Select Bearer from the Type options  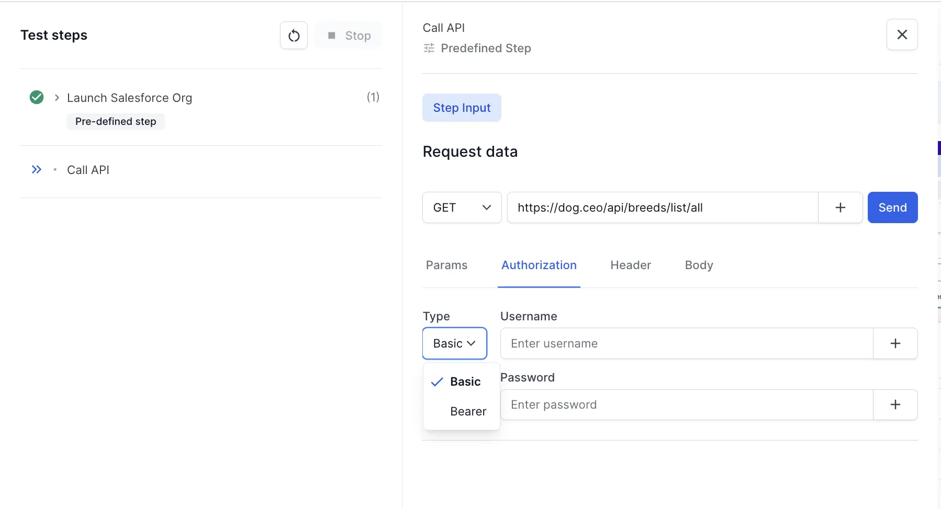pos(468,411)
